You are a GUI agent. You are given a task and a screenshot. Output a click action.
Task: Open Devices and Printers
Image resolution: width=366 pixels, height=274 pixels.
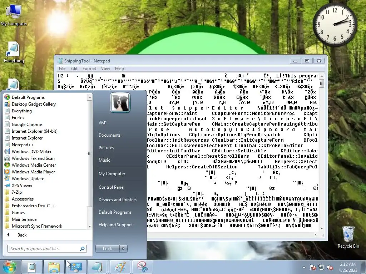(x=117, y=200)
